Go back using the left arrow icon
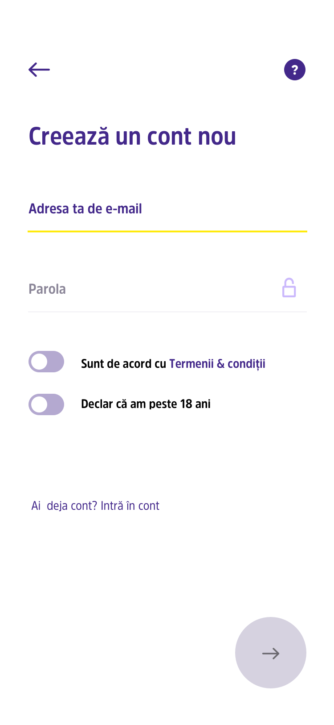 (39, 70)
